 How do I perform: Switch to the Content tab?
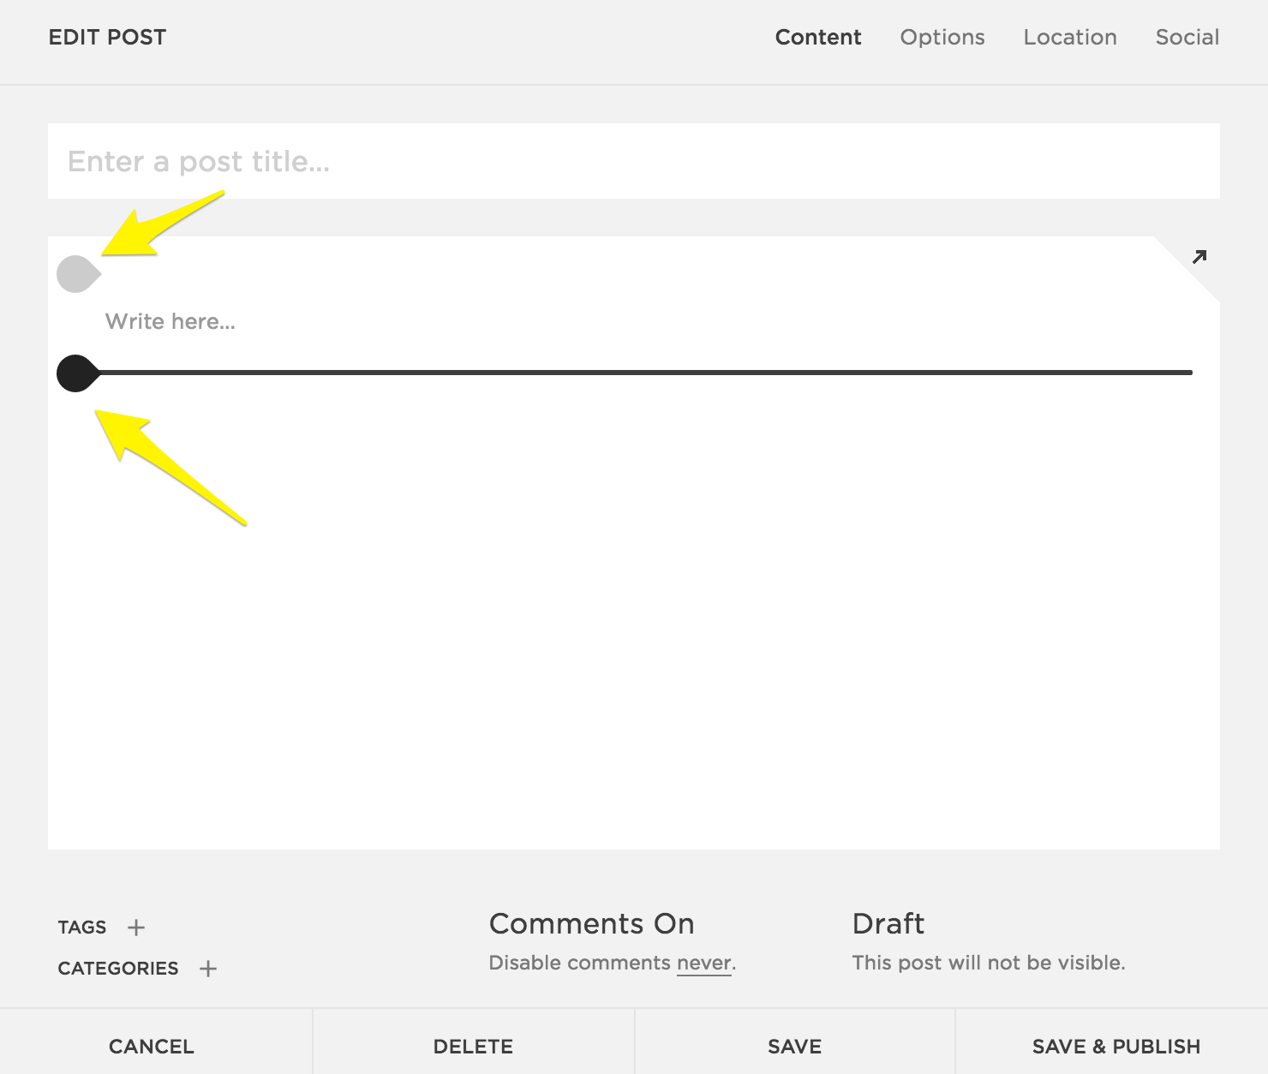pos(817,38)
